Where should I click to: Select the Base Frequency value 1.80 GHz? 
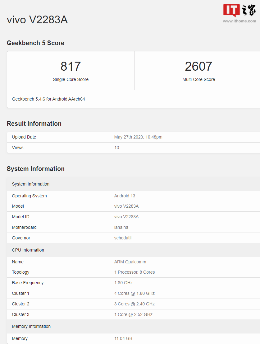point(123,283)
